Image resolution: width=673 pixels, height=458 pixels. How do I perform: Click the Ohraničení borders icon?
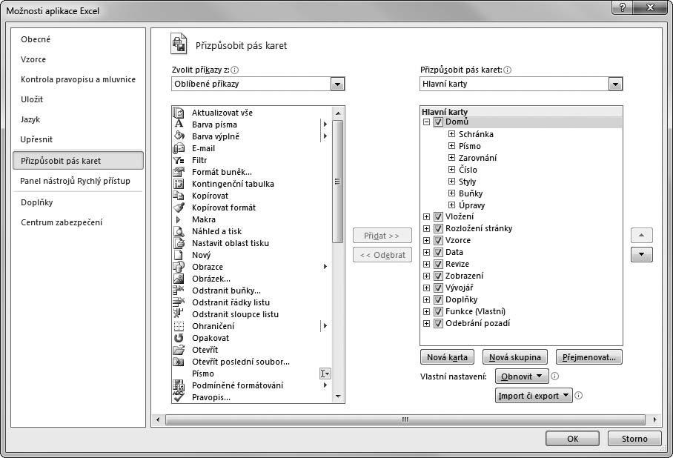pyautogui.click(x=179, y=326)
